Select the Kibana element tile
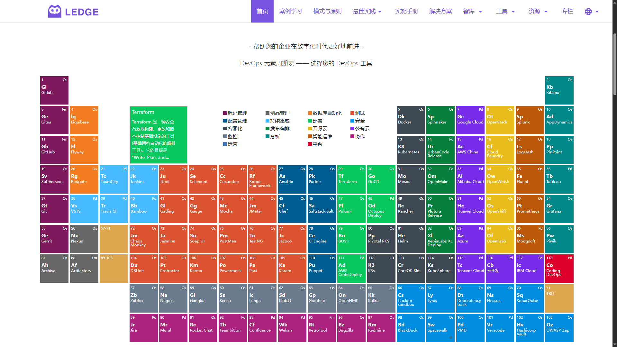 559,90
